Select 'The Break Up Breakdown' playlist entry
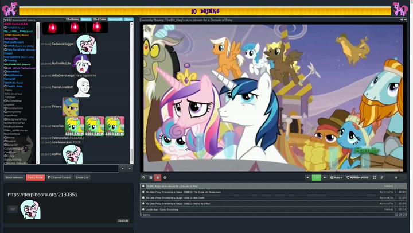This screenshot has width=413, height=233. [x=183, y=192]
